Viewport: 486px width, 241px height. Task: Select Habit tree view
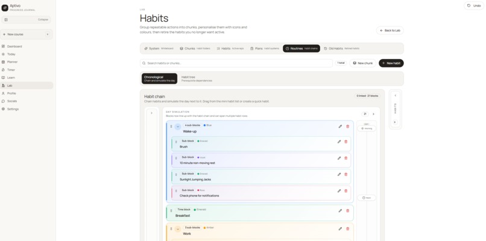click(197, 79)
